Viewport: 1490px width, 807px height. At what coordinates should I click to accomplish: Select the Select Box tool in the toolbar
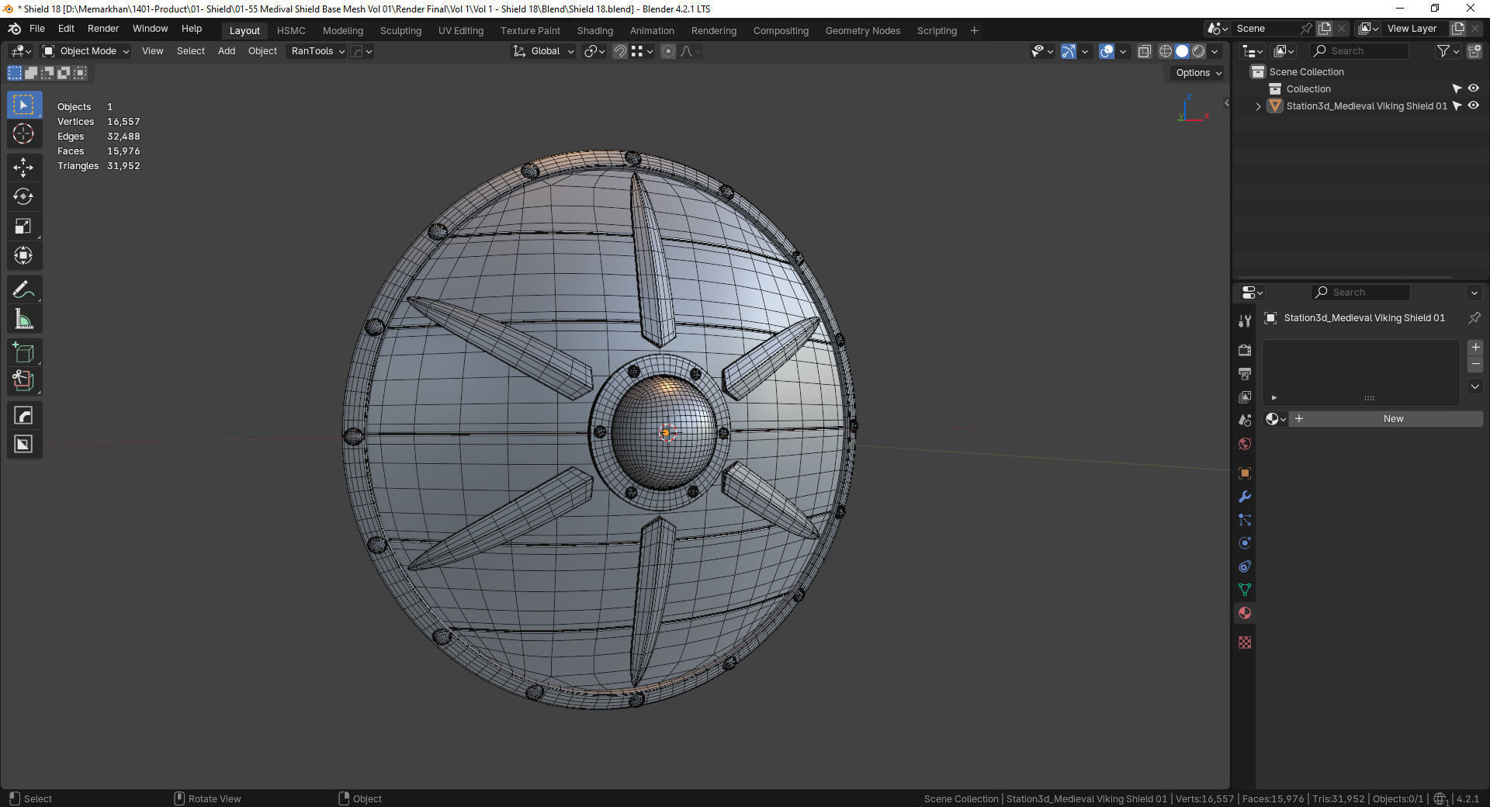coord(24,105)
